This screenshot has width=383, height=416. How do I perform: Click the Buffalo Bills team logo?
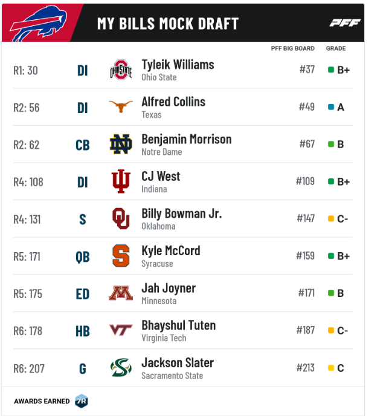[39, 24]
